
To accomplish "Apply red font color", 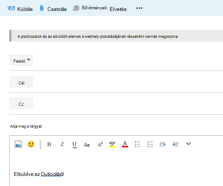I will coord(125,144).
